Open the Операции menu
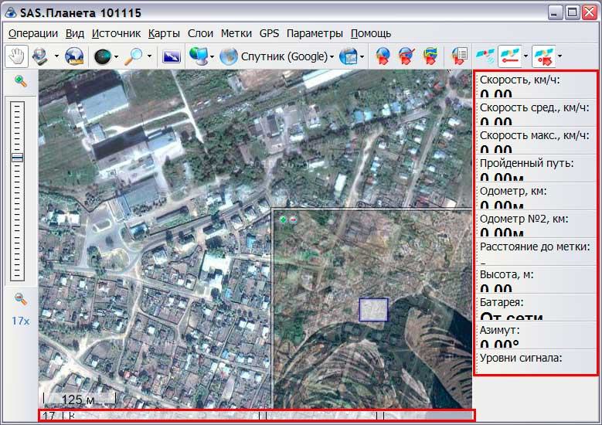The height and width of the screenshot is (425, 602). (x=32, y=33)
